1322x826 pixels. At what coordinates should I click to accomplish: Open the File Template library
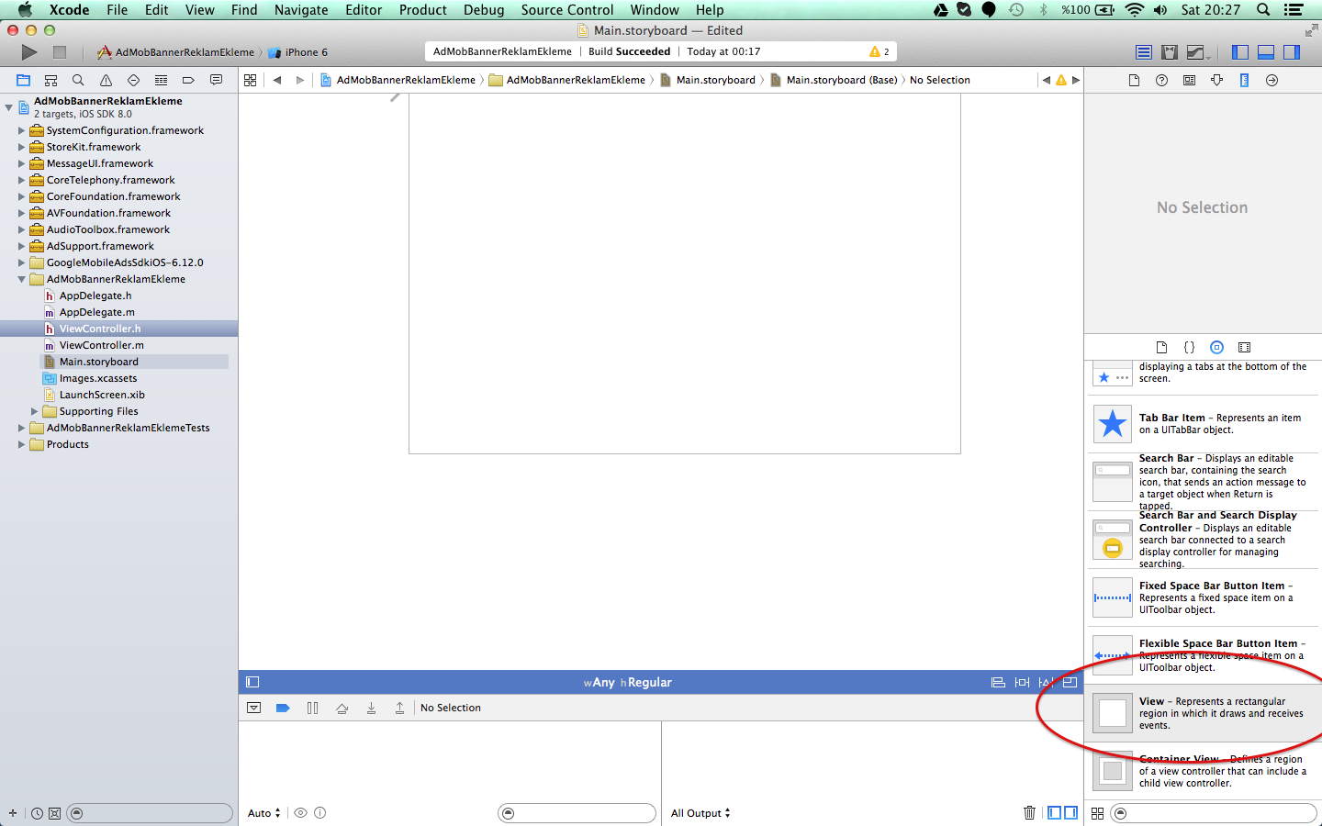(x=1161, y=347)
